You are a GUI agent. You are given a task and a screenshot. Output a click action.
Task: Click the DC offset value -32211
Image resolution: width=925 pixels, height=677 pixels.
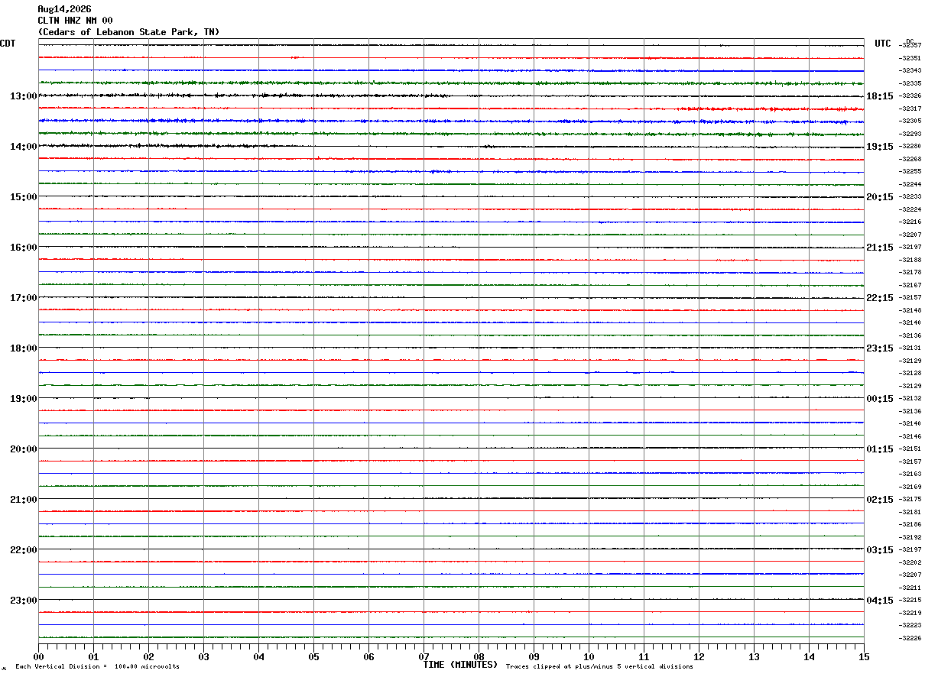[910, 588]
